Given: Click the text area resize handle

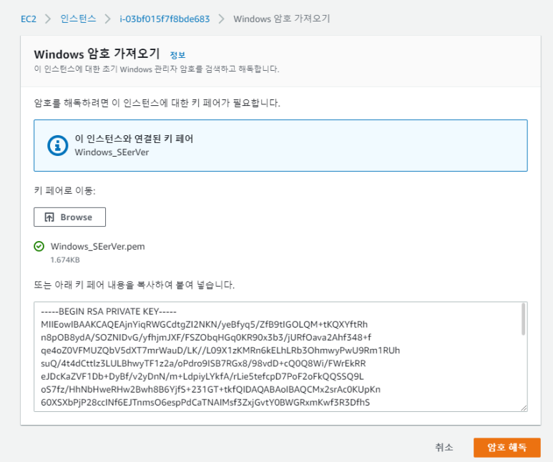Looking at the screenshot, I should [524, 408].
